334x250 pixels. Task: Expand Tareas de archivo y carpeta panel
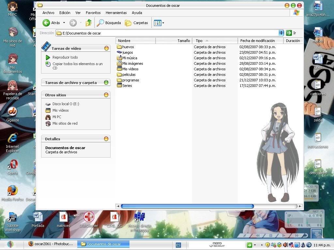pos(106,82)
